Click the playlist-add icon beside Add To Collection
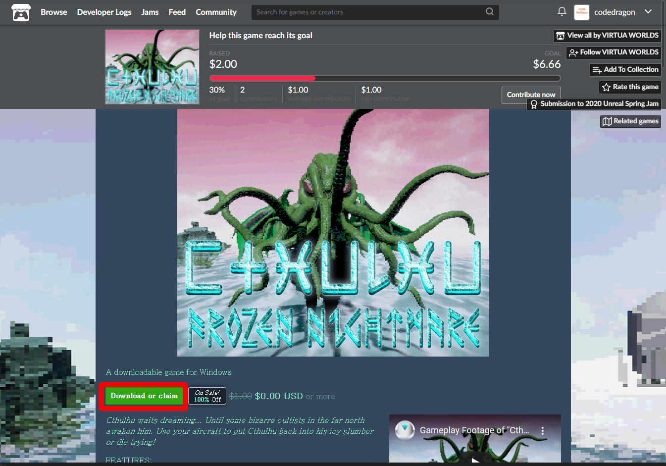Screen dimensions: 666x466 point(597,70)
